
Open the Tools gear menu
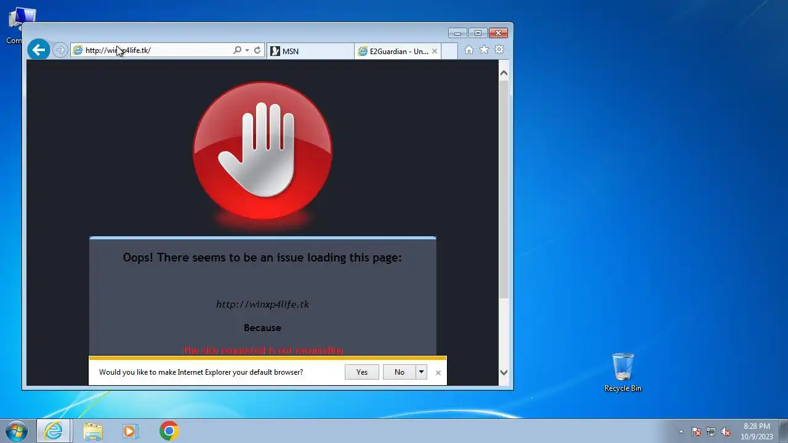(x=499, y=50)
